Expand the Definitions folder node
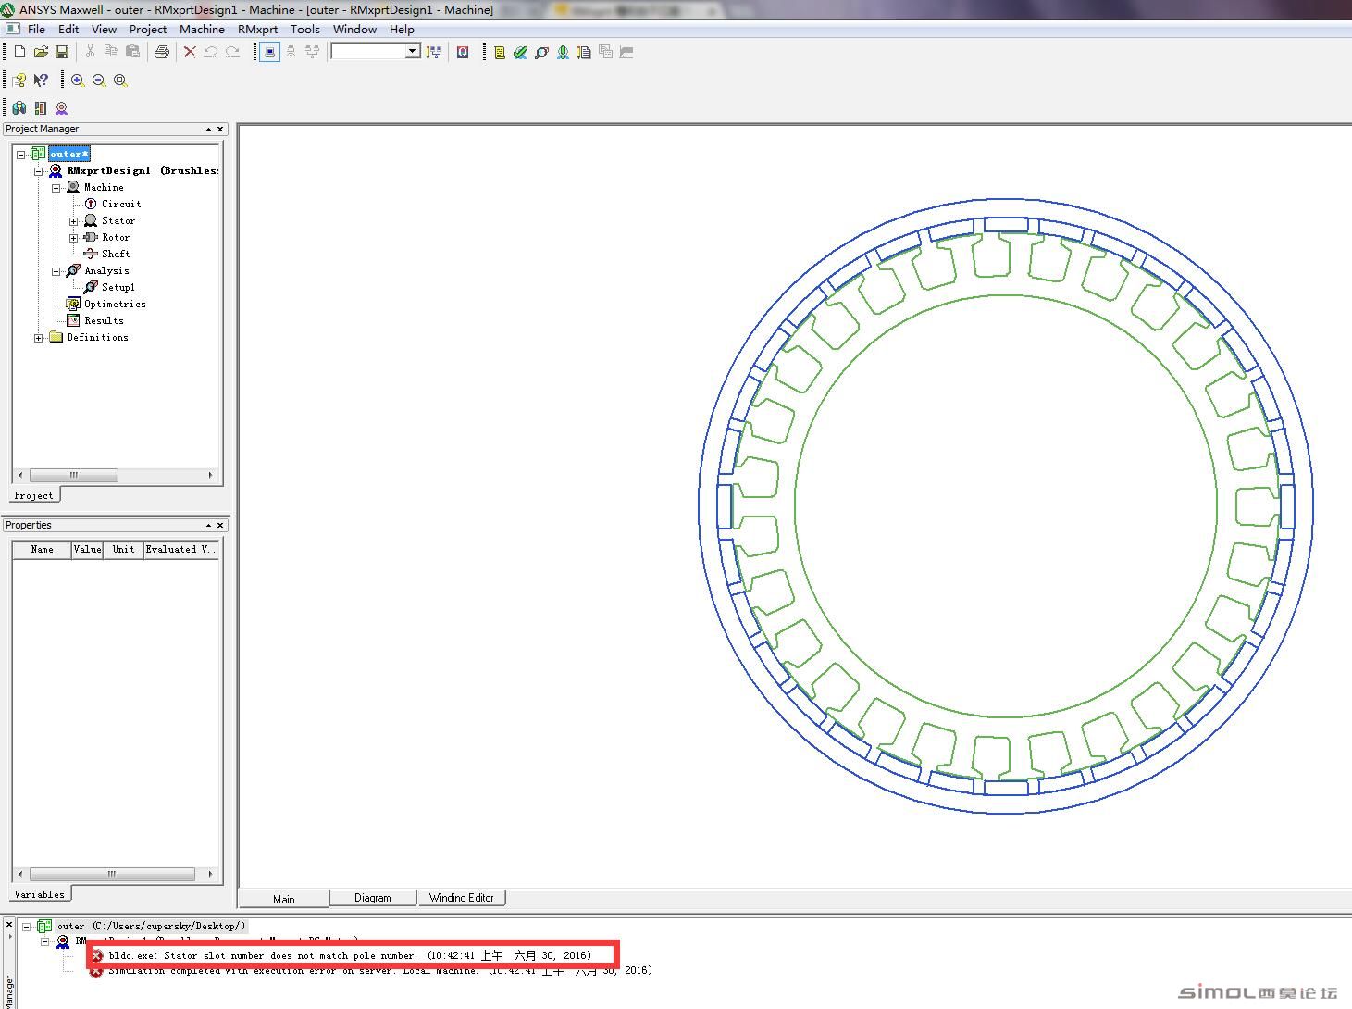The image size is (1352, 1009). (x=39, y=338)
